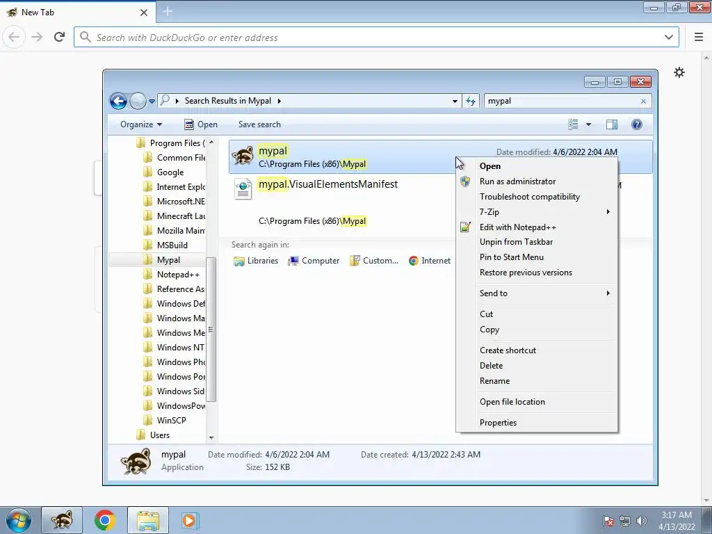Screen dimensions: 712x534
Task: Select Pin to Start Menu
Action: 537,257
